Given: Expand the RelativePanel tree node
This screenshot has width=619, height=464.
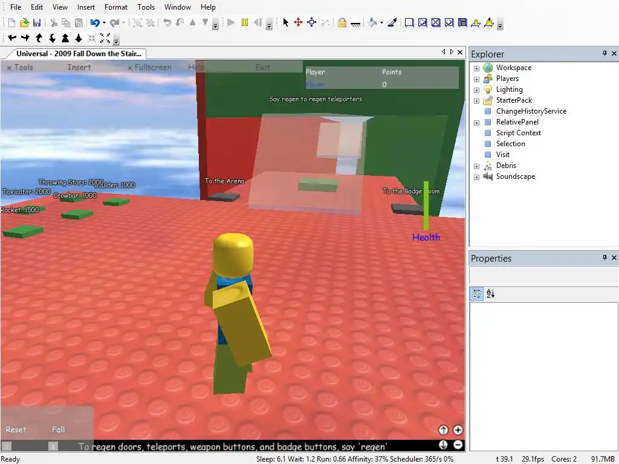Looking at the screenshot, I should point(476,123).
